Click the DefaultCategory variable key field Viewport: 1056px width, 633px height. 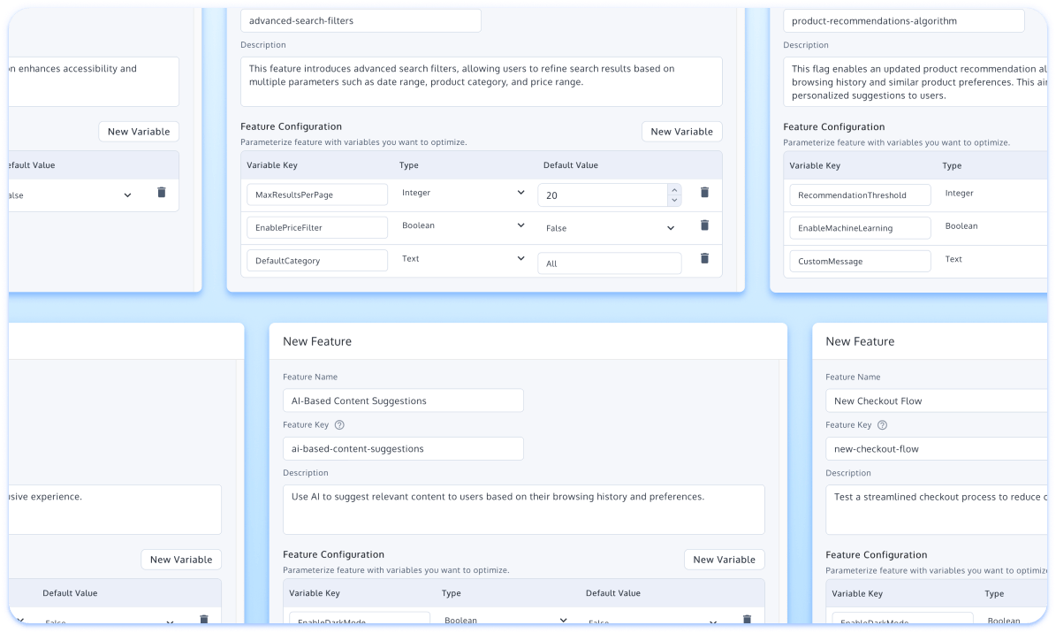(x=317, y=261)
